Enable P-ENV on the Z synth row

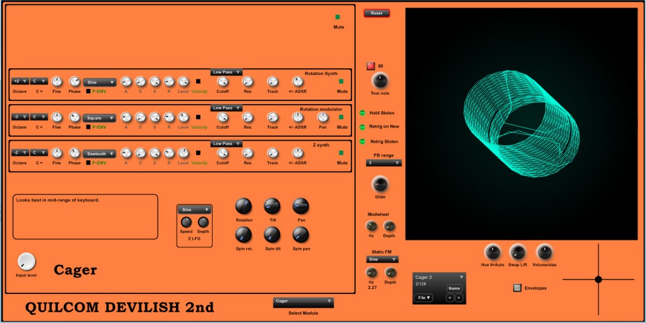pyautogui.click(x=88, y=163)
